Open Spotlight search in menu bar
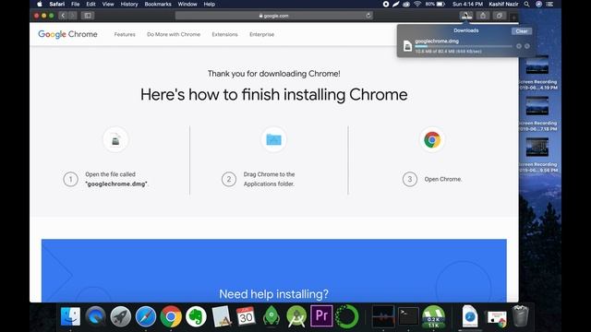591x332 pixels. click(x=526, y=4)
